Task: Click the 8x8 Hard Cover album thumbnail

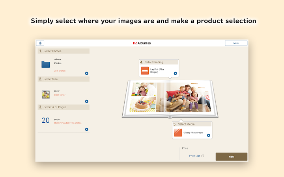Action: click(x=46, y=94)
